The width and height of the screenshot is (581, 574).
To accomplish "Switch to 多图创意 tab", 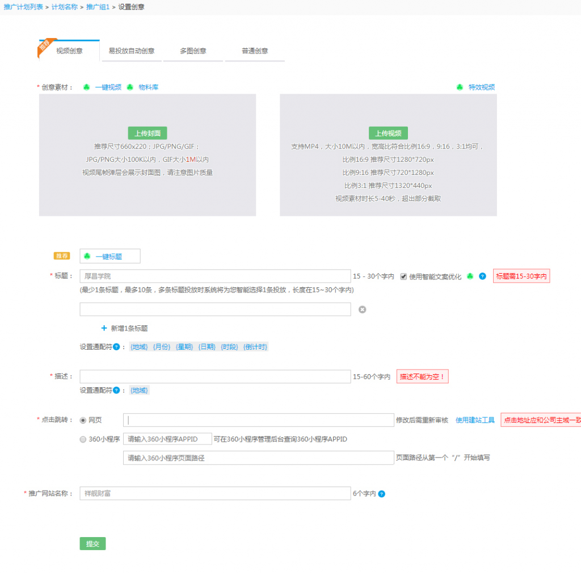I will click(193, 51).
